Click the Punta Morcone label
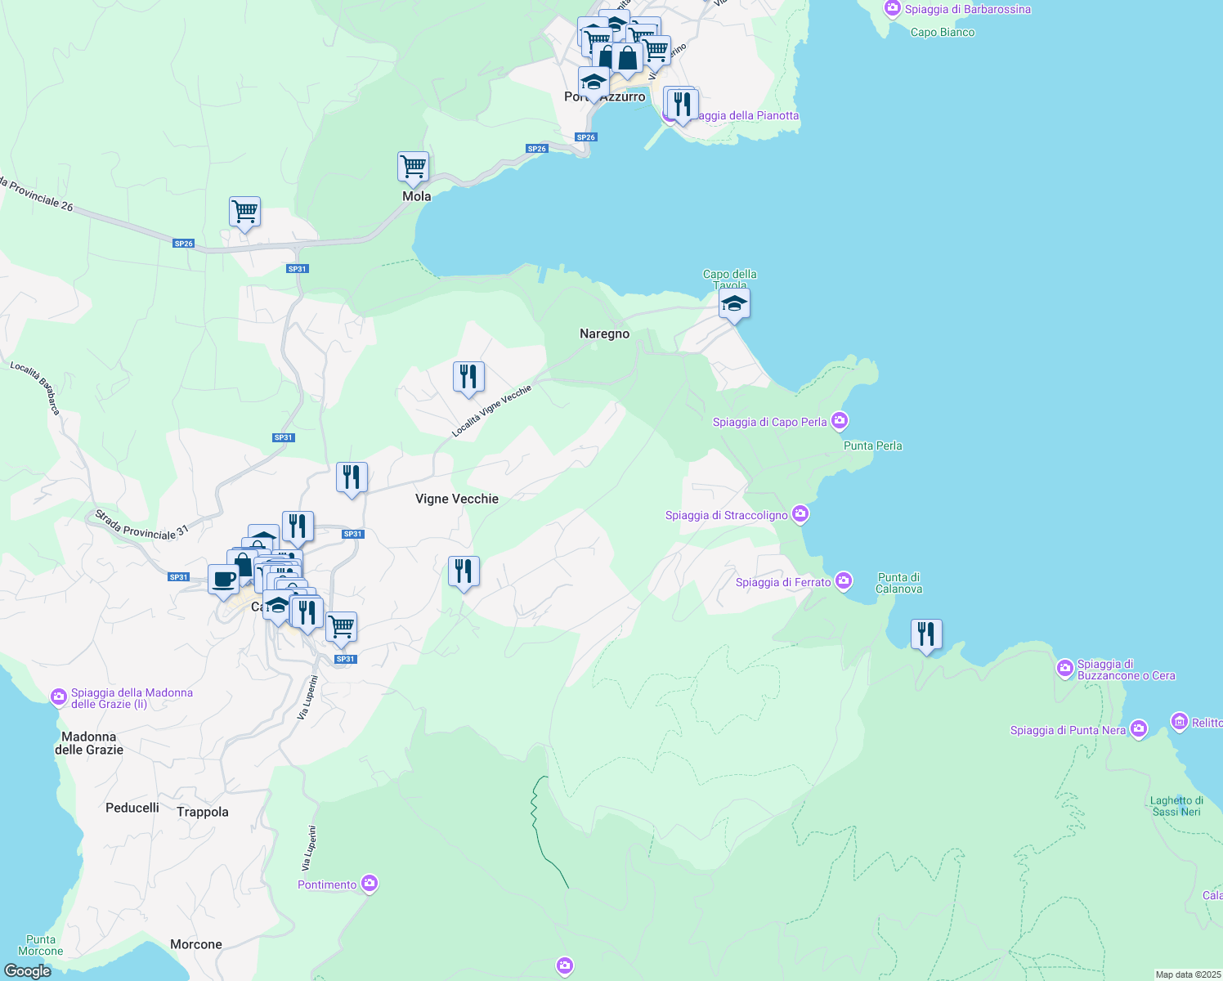Viewport: 1223px width, 981px height. [41, 945]
